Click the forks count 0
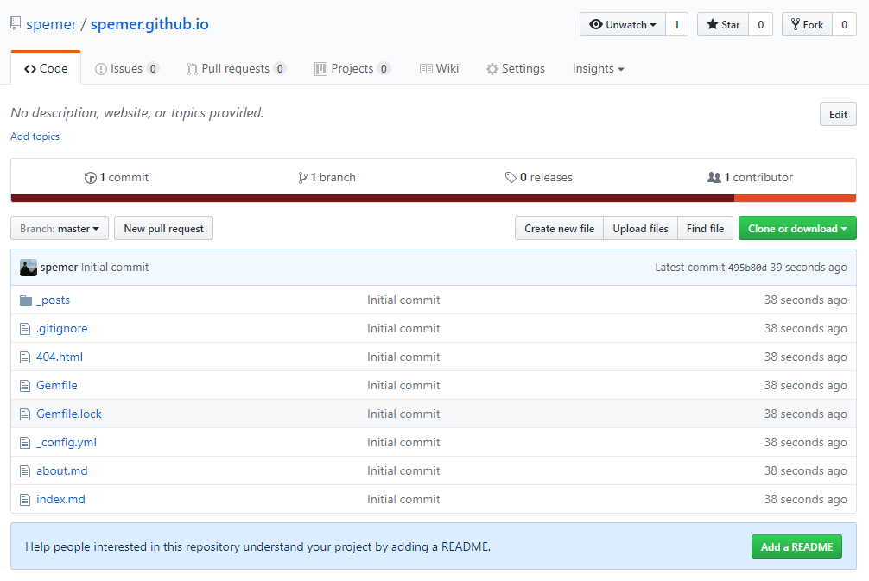This screenshot has height=581, width=869. pyautogui.click(x=844, y=24)
